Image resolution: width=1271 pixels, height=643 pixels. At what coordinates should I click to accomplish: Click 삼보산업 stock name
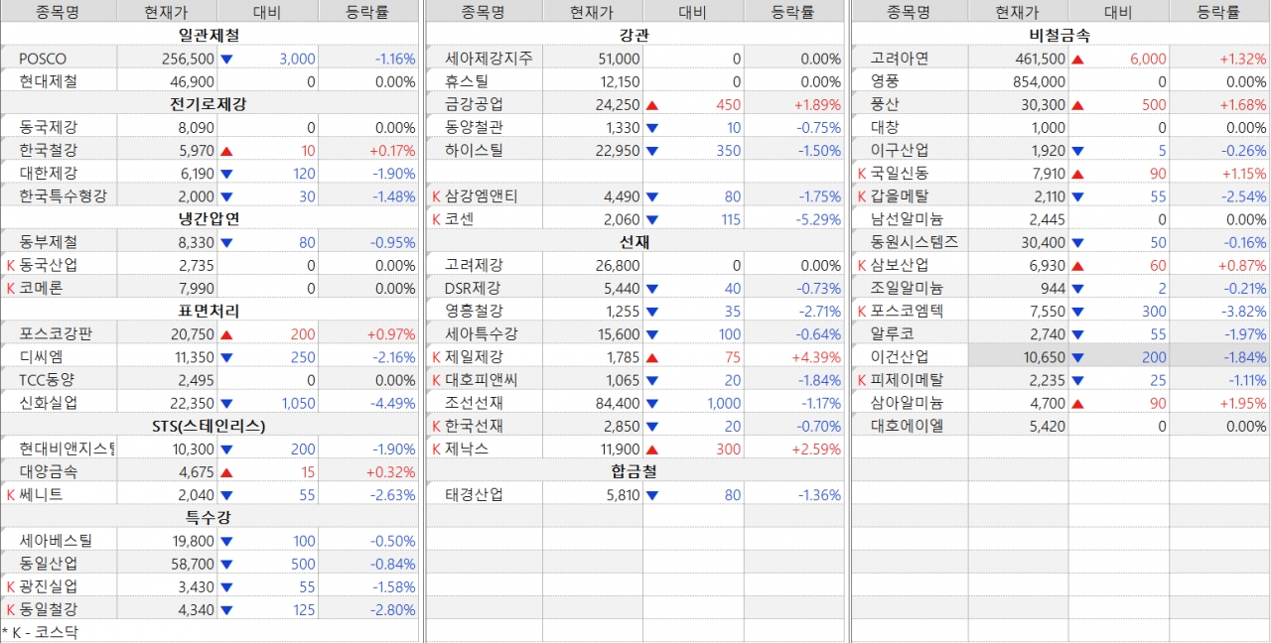click(x=900, y=265)
